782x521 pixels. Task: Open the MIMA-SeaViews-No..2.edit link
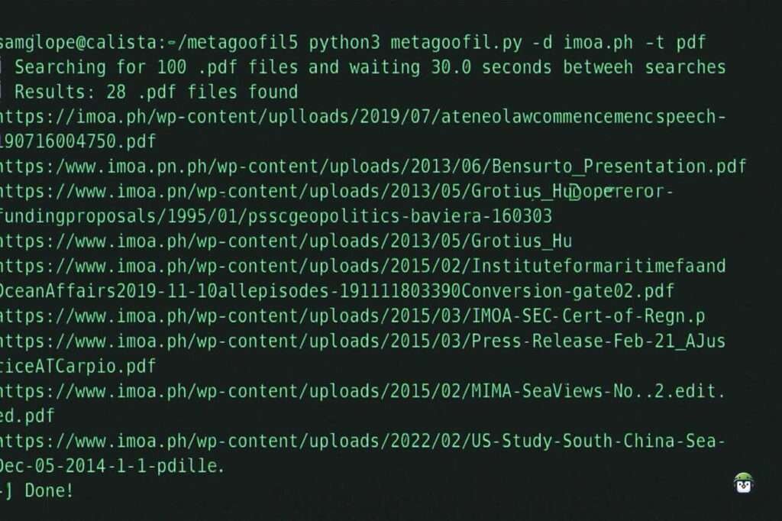pos(363,391)
